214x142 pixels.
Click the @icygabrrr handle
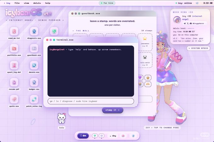[198, 24]
